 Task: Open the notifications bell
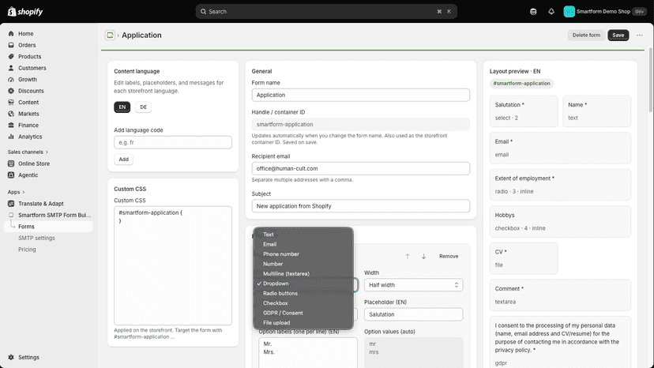(x=551, y=11)
